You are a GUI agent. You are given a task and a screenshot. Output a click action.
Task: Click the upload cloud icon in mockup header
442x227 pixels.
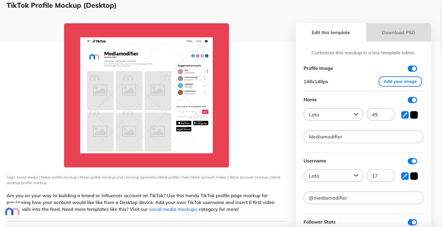coord(206,41)
